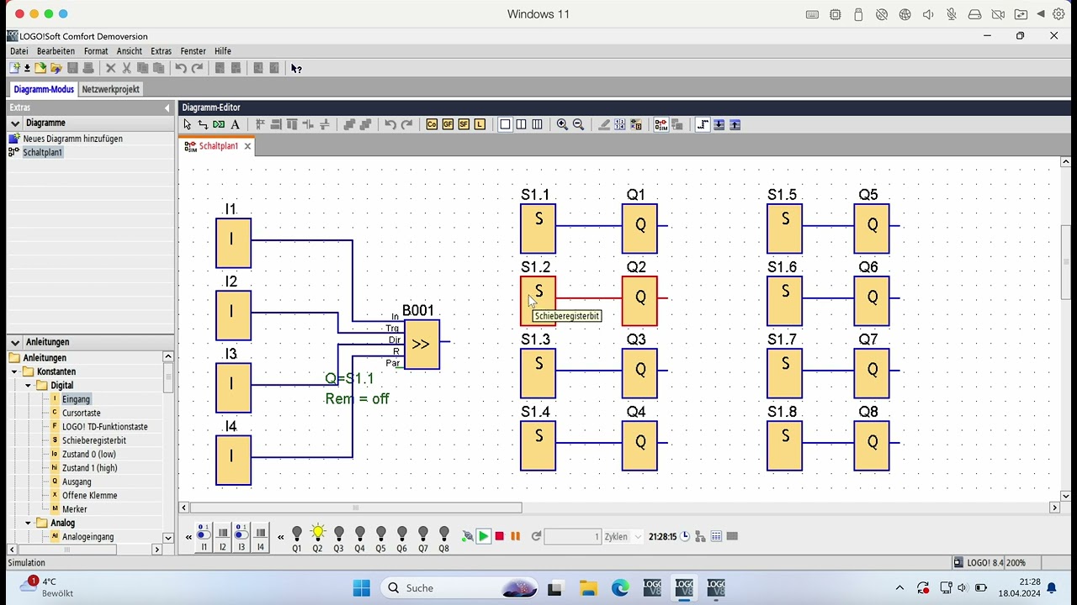The height and width of the screenshot is (605, 1077).
Task: Close the Schaltplan1 tab
Action: tap(247, 146)
